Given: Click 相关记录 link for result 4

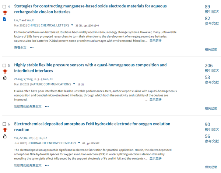Looking at the screenshot, I should point(211,49).
